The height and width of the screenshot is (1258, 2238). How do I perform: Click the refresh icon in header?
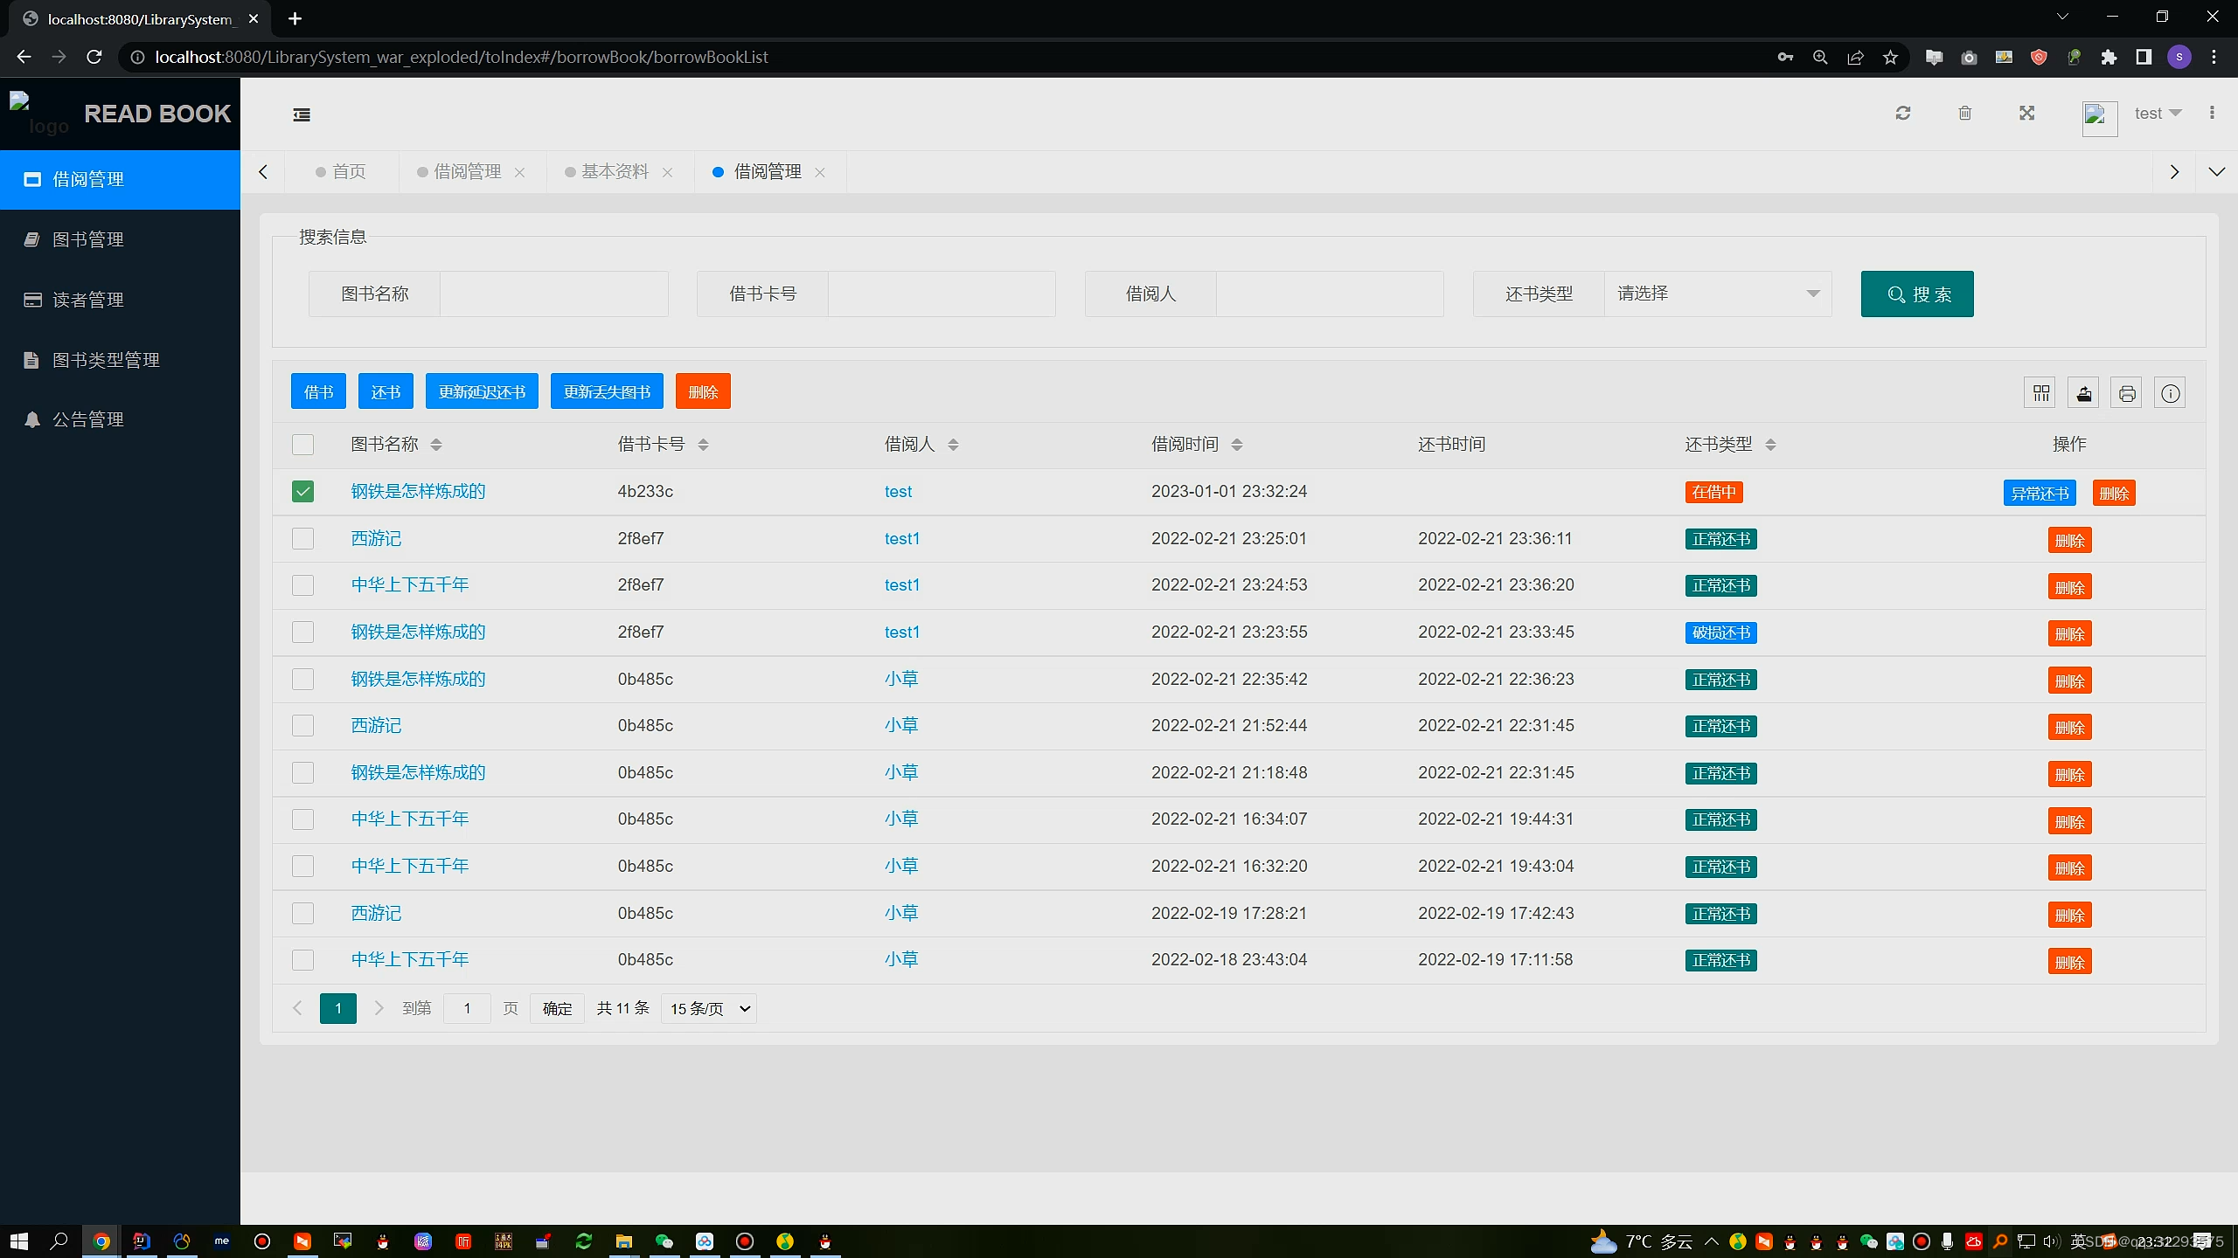coord(1903,114)
